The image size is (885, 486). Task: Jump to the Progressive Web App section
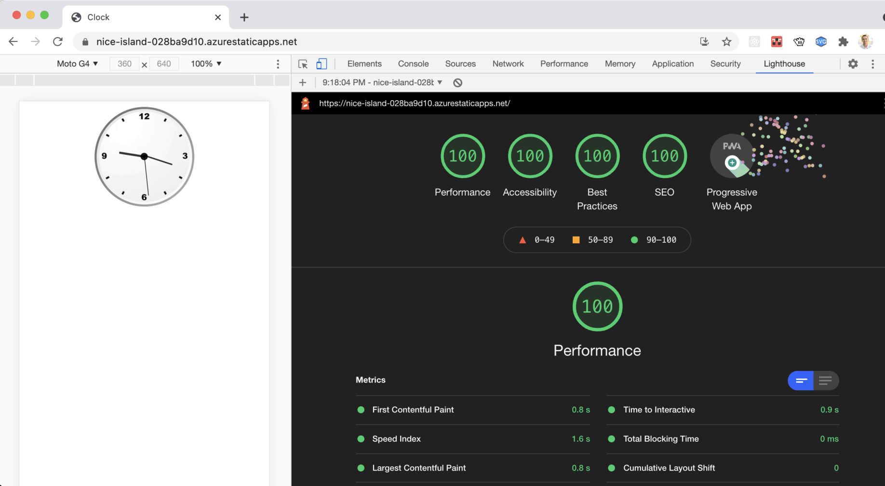[x=732, y=157]
